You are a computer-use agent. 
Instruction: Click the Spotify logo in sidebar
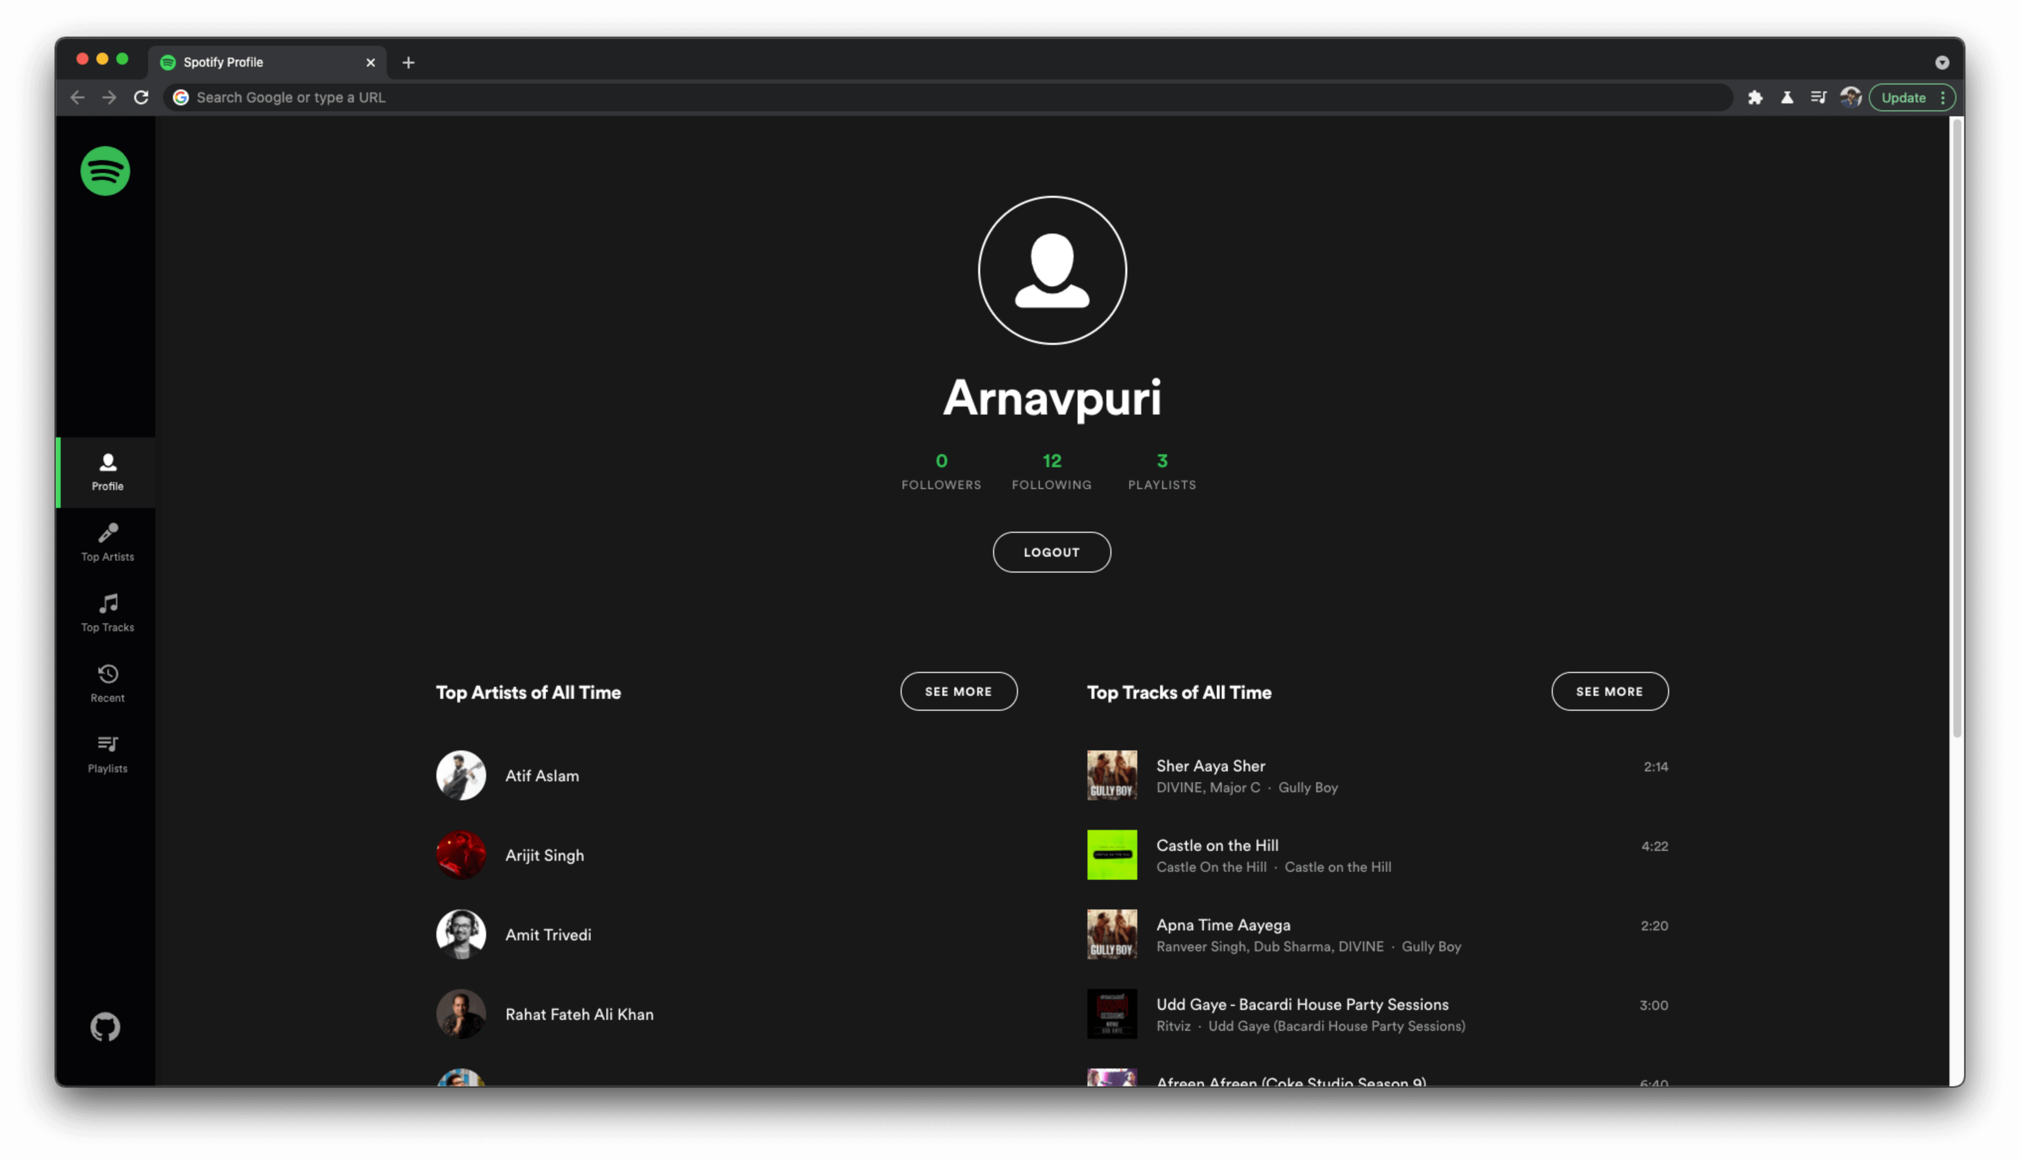[105, 170]
